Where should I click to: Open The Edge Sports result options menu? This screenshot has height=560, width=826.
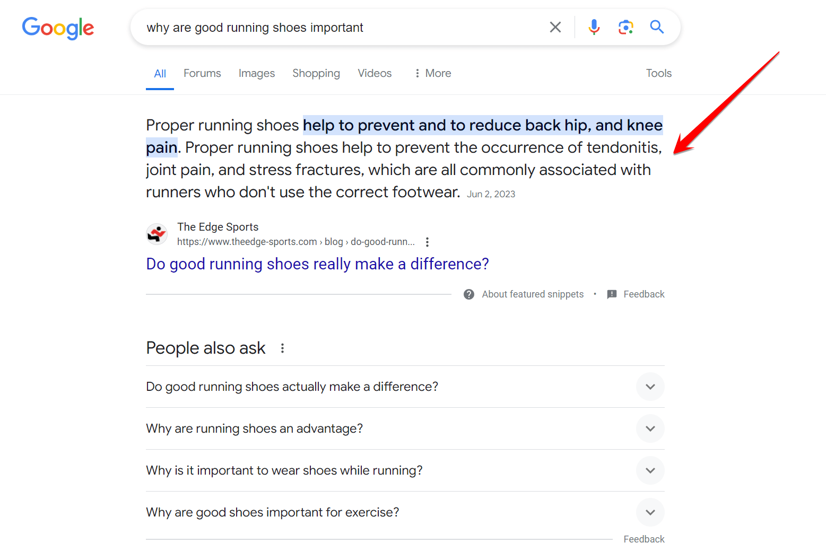point(427,242)
